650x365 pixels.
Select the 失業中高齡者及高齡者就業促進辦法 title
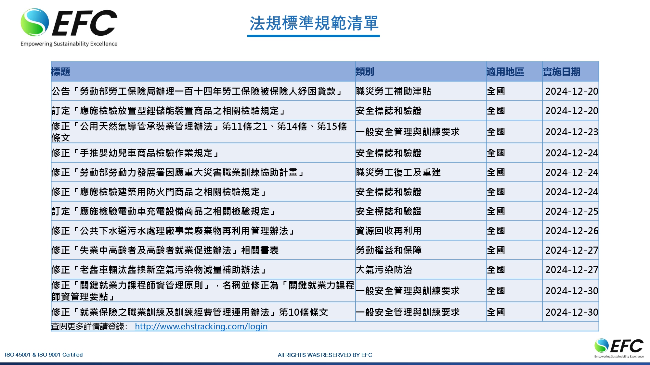165,250
